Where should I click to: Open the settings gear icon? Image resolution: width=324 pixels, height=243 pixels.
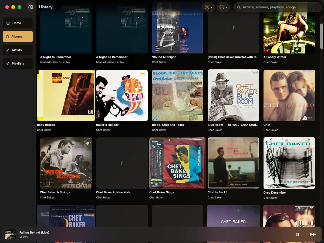point(31,7)
